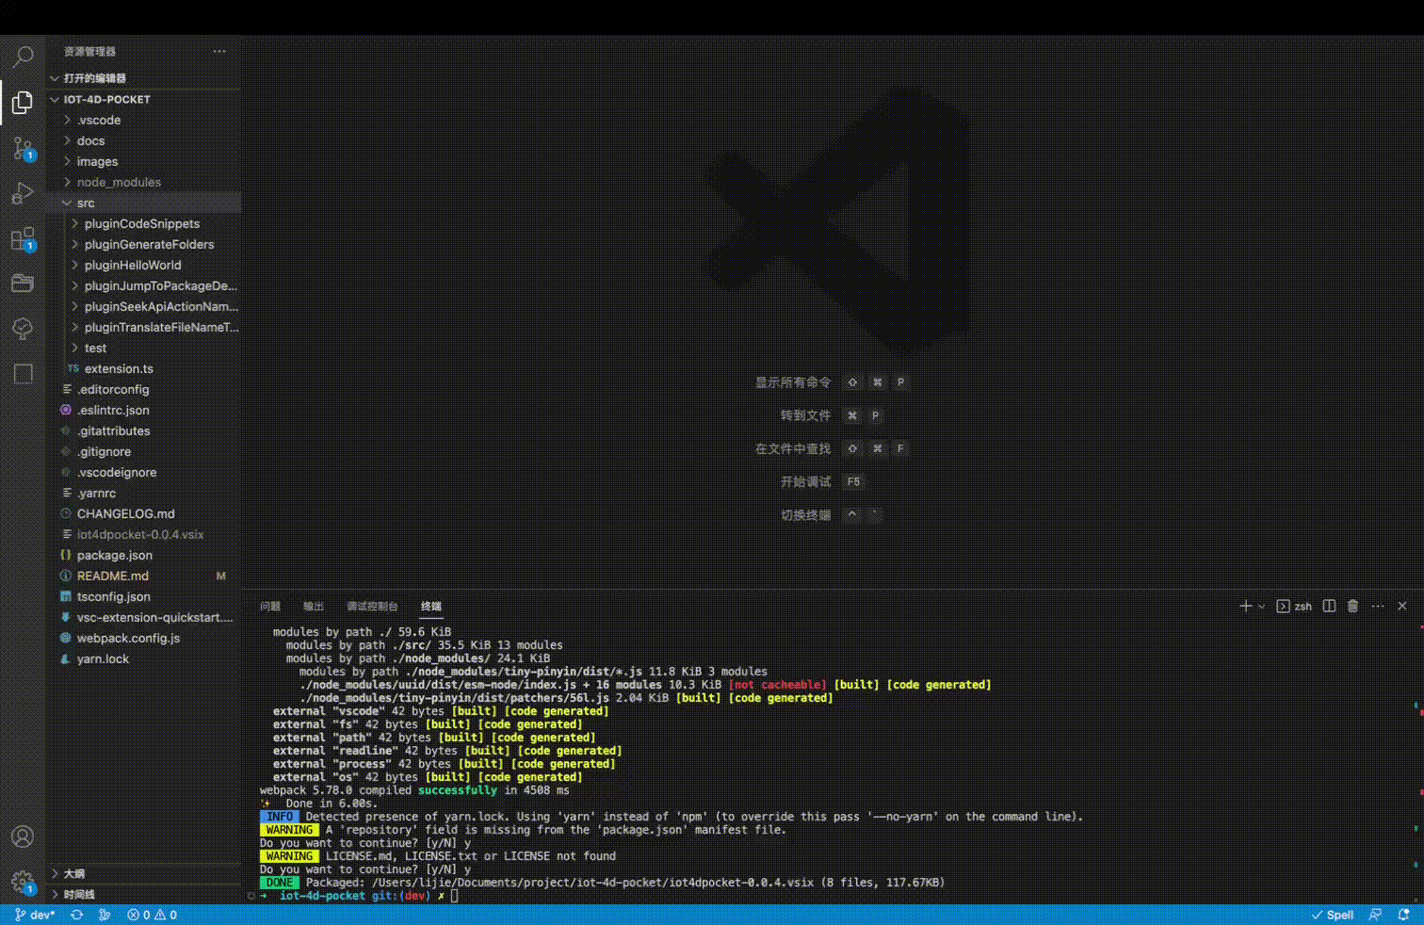Create a new terminal with the plus icon
The image size is (1424, 925).
pos(1245,606)
